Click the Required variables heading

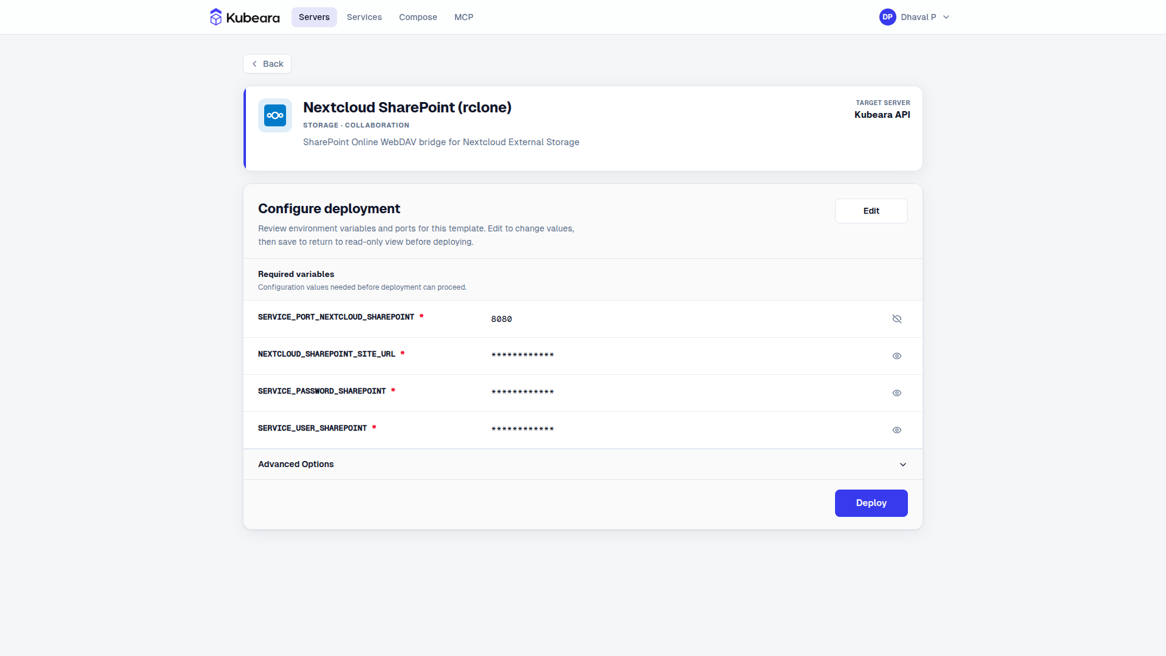click(296, 275)
